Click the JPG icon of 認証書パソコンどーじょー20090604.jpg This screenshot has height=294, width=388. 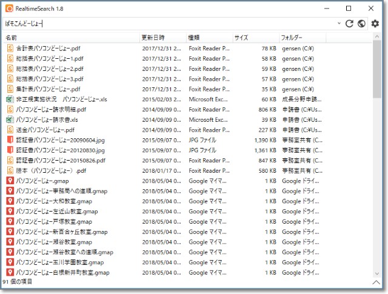point(10,140)
